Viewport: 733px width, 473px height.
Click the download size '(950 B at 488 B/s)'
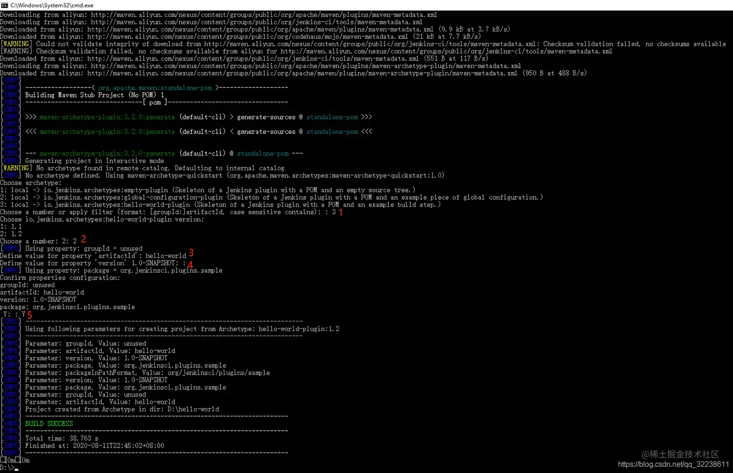pos(554,73)
